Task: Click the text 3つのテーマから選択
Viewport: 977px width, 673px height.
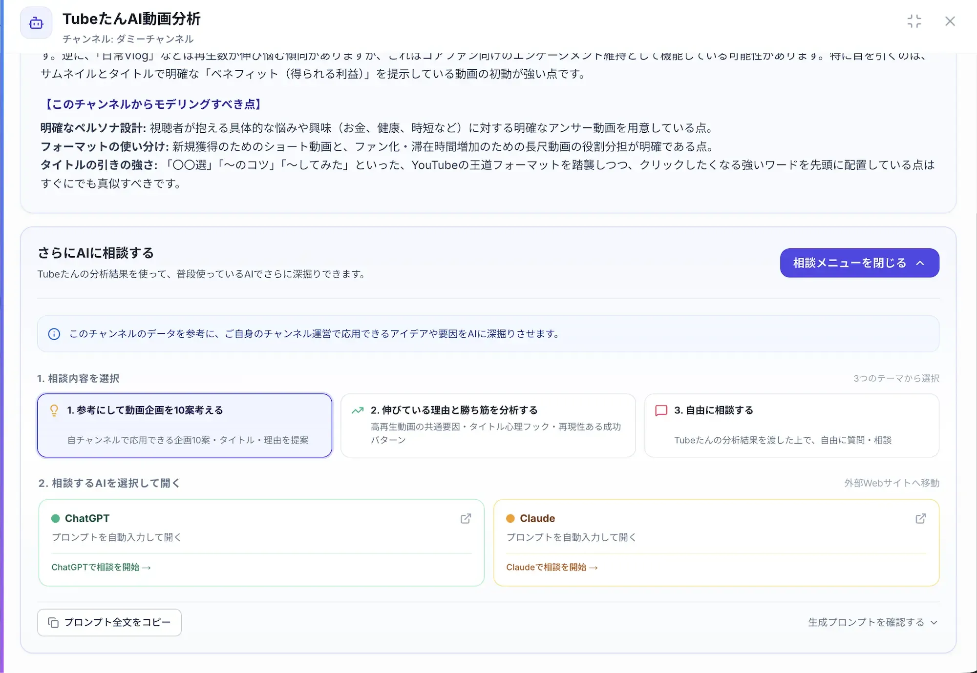Action: [896, 378]
